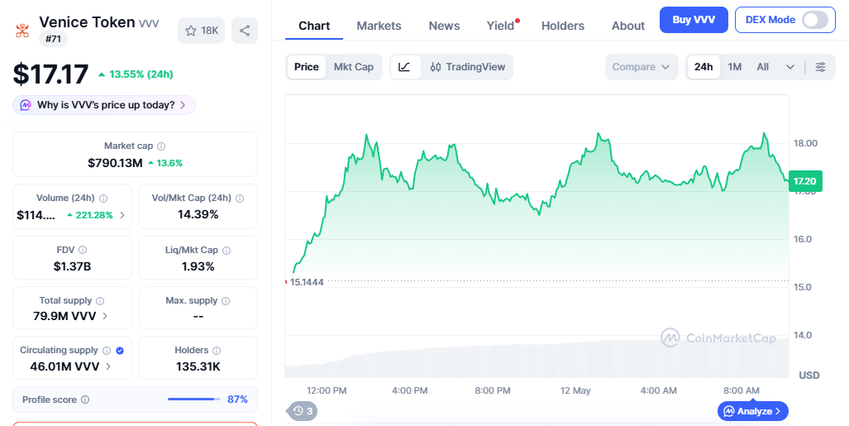
Task: Click the 87% profile score value
Action: (238, 400)
